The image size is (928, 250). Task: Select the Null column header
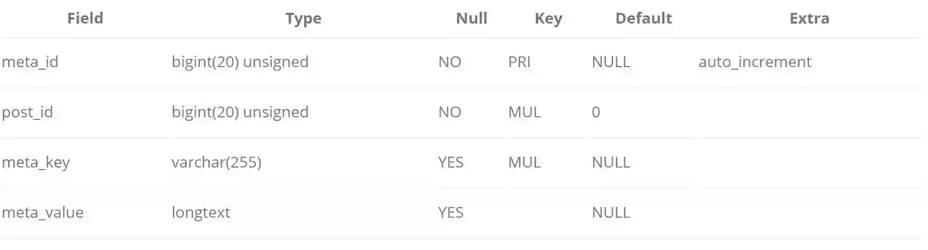pos(471,18)
